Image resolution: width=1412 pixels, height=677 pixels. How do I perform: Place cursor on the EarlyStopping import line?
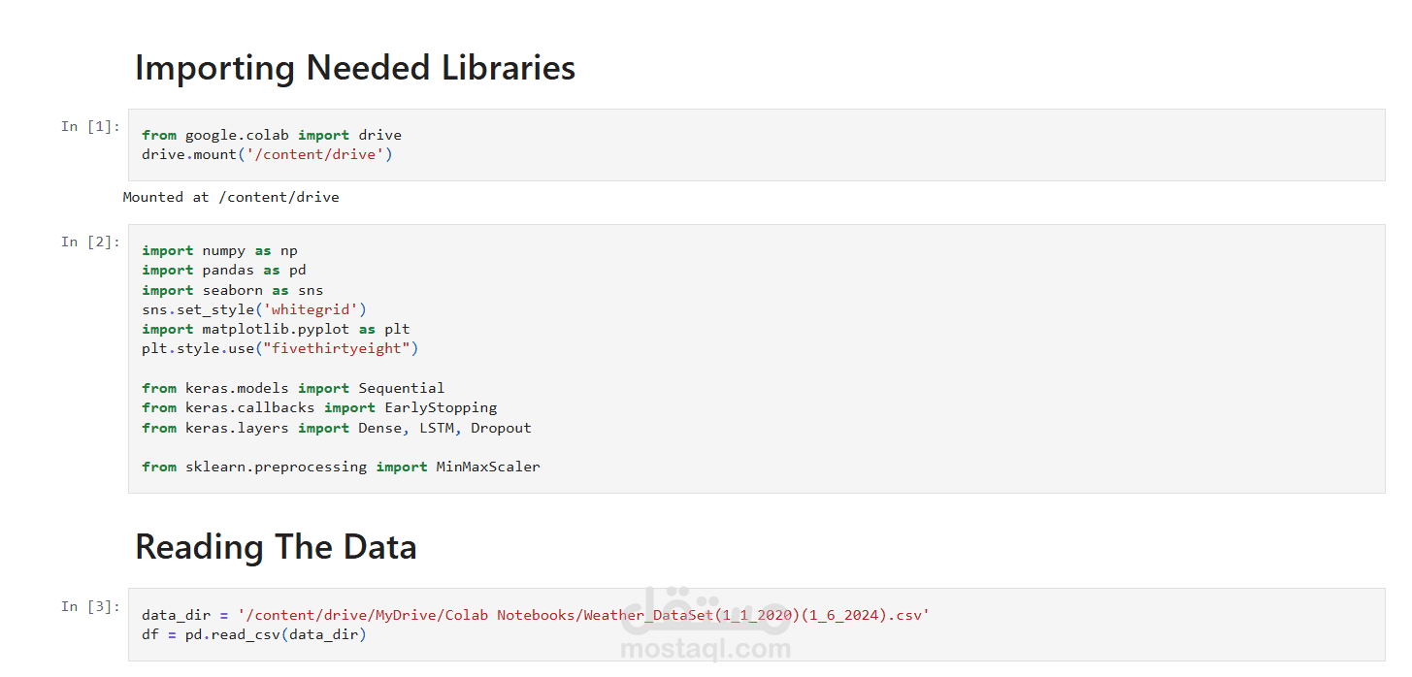318,407
